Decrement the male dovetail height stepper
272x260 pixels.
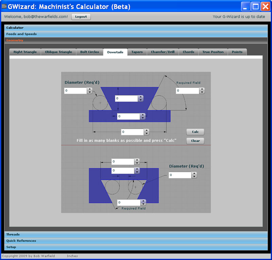point(140,100)
